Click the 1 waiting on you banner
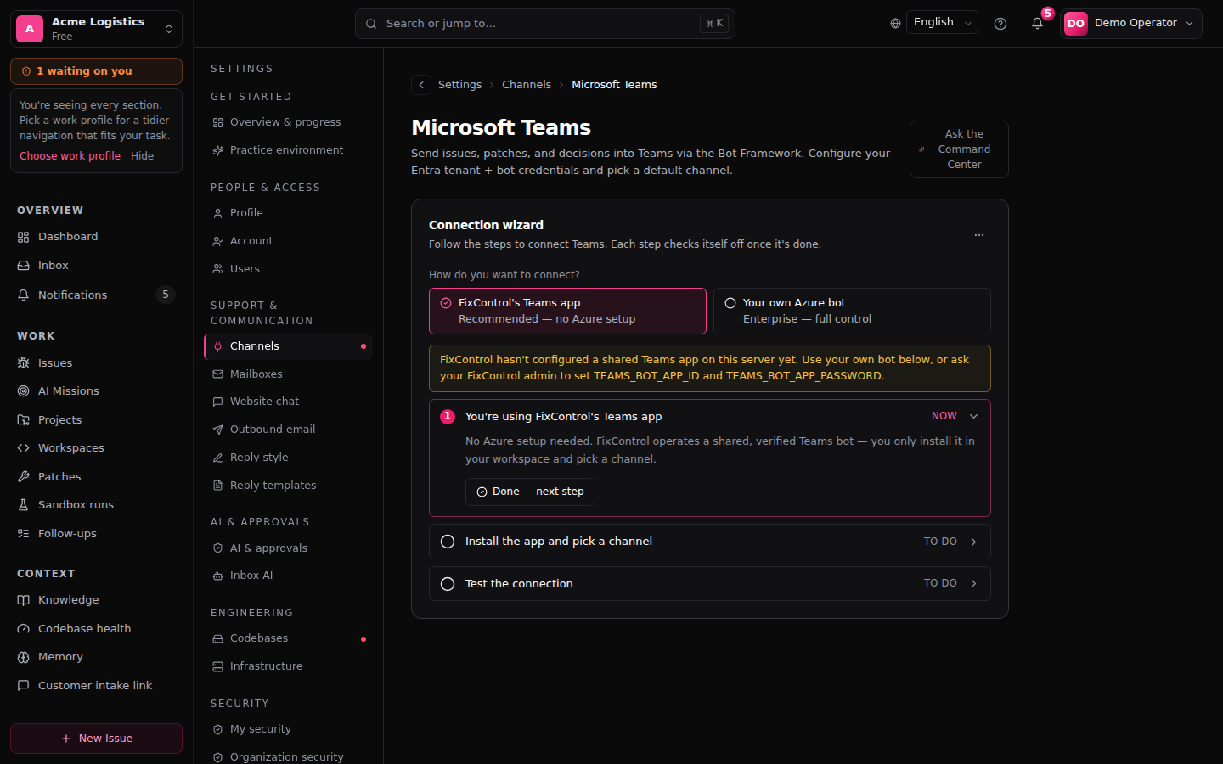The image size is (1223, 764). pyautogui.click(x=96, y=71)
